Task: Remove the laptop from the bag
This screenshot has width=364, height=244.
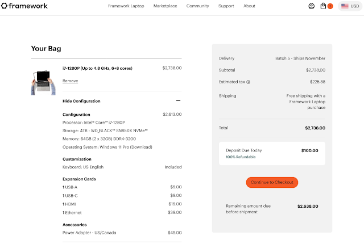Action: coord(70,81)
